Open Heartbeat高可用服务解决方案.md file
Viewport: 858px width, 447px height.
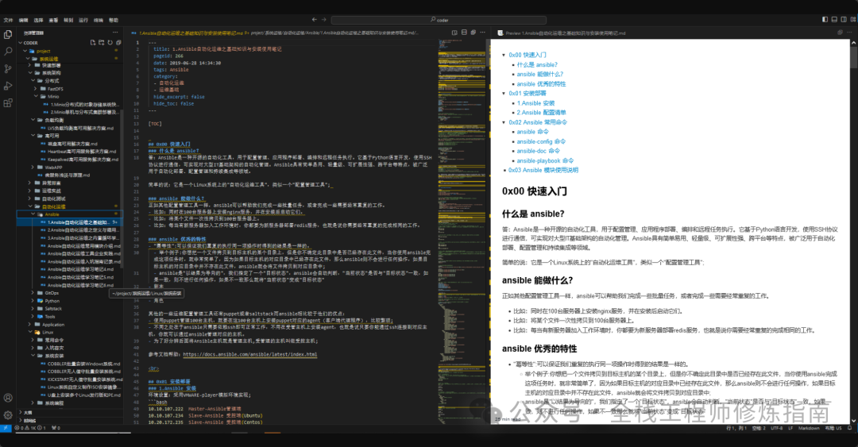pyautogui.click(x=82, y=152)
